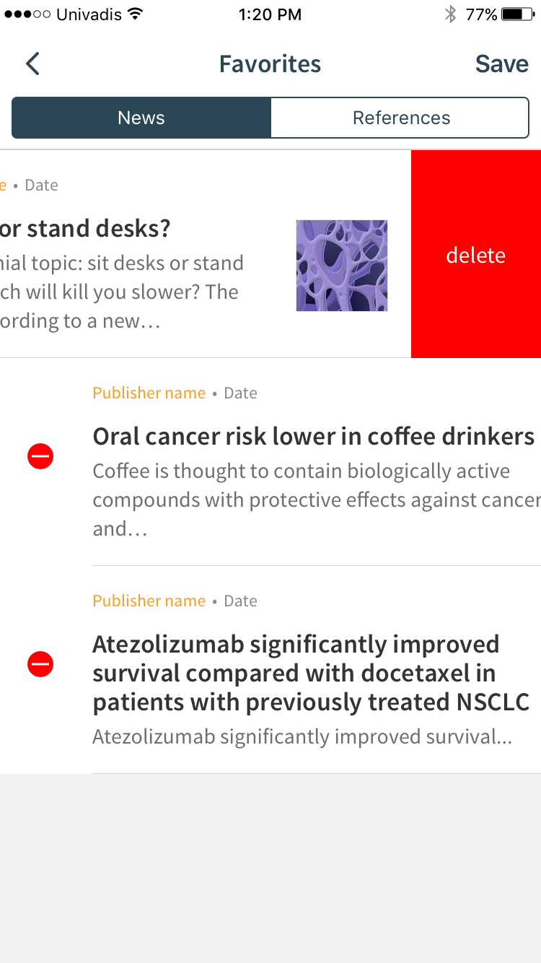Open the purple bone structure thumbnail
The image size is (541, 963).
click(x=342, y=266)
